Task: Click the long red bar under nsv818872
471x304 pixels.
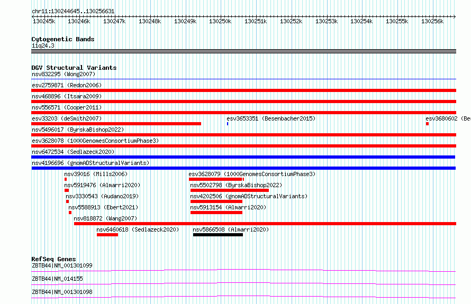Action: point(265,224)
